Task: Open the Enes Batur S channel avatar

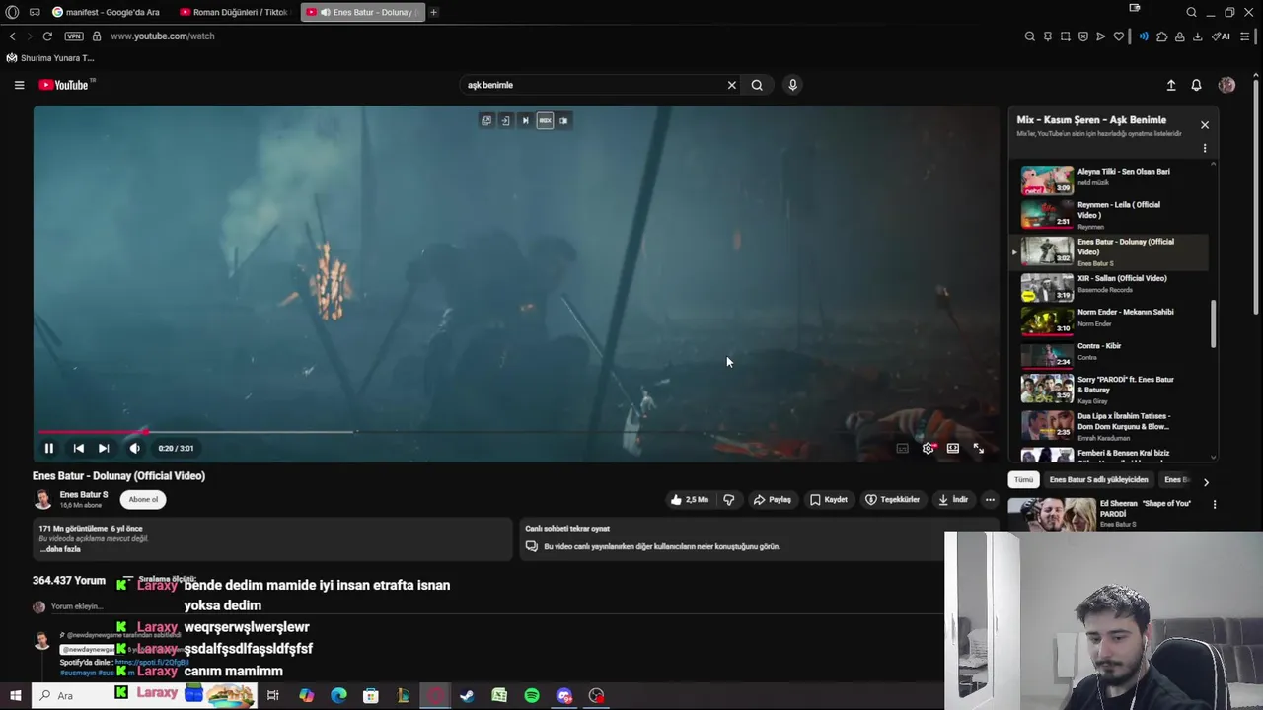Action: (43, 499)
